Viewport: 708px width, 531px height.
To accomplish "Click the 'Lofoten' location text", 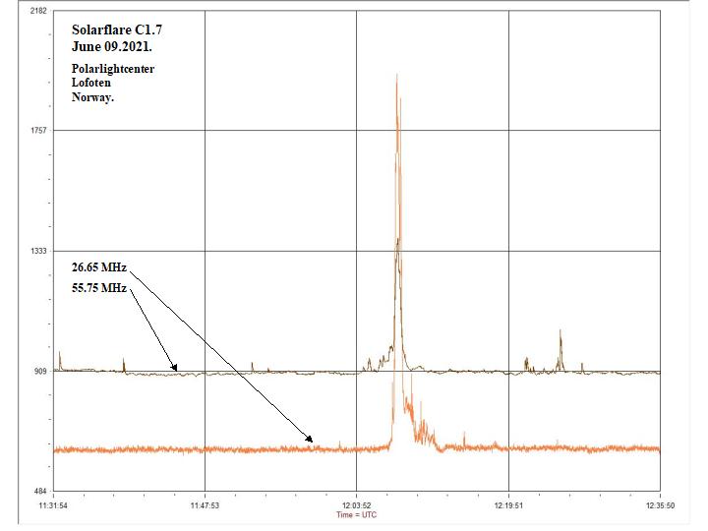I will 91,83.
